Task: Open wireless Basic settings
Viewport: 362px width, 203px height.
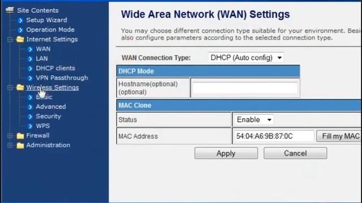Action: [x=44, y=97]
